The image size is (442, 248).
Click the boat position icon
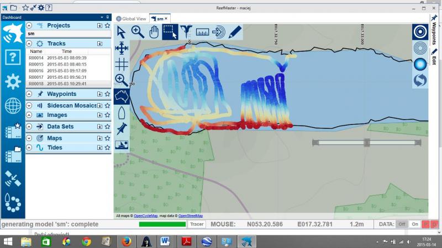click(122, 112)
